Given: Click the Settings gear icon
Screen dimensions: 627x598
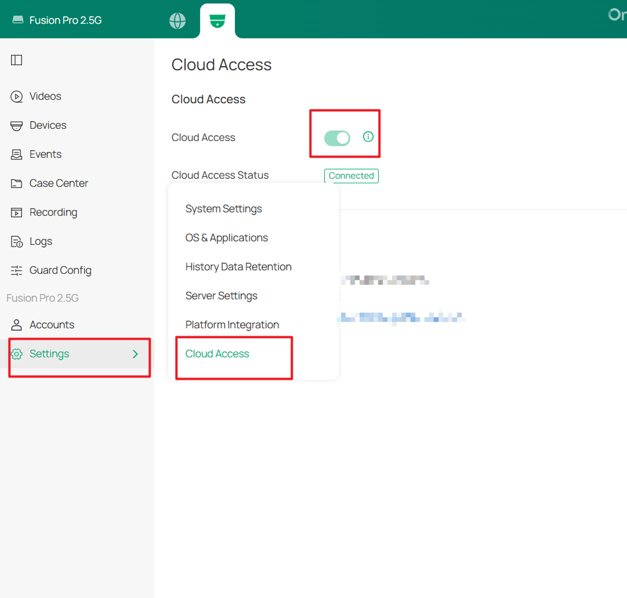Looking at the screenshot, I should (16, 354).
